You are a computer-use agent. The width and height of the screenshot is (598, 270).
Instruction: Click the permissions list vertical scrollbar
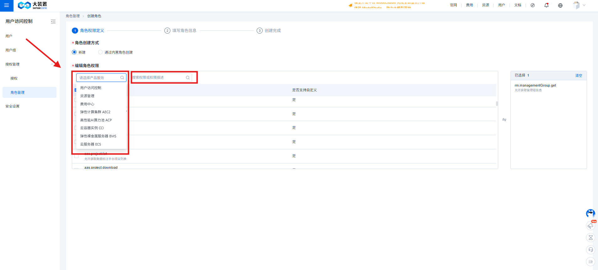[497, 103]
